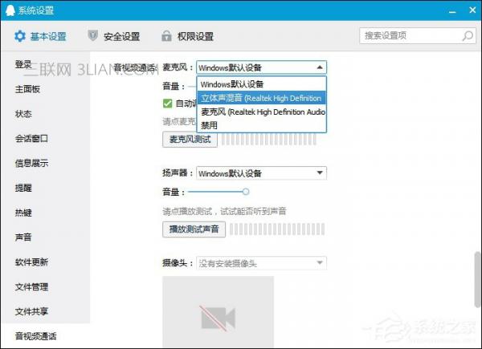Click the security settings shield icon
The height and width of the screenshot is (349, 482).
point(93,36)
